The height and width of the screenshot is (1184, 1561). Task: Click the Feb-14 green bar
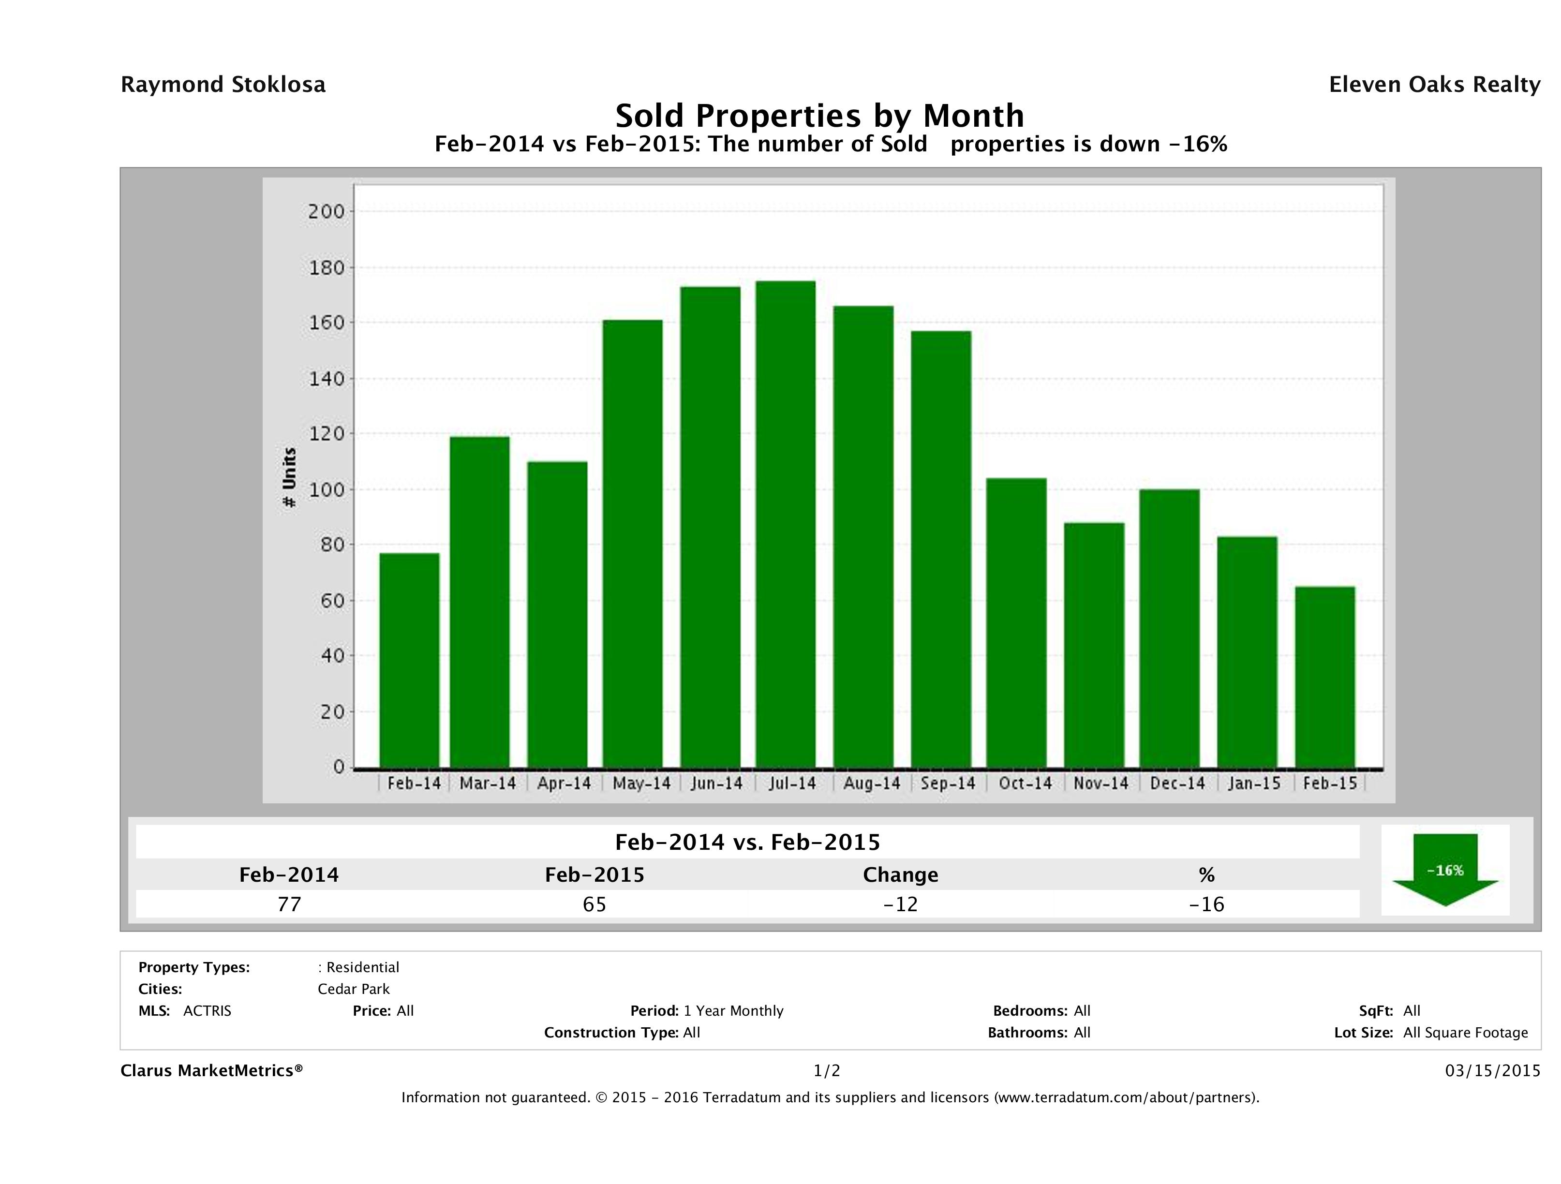tap(409, 660)
